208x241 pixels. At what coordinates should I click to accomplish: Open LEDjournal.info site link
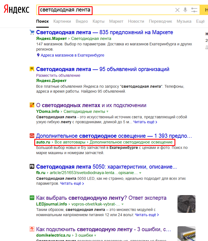tap(52, 204)
